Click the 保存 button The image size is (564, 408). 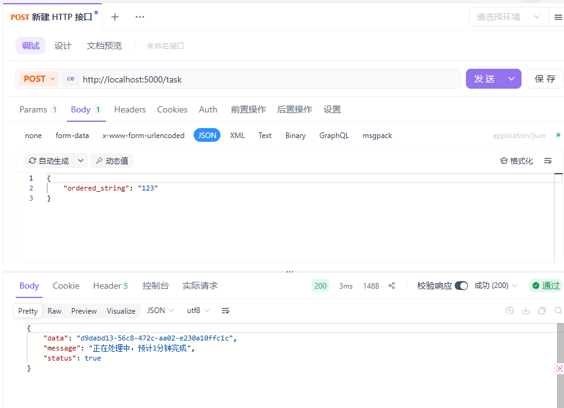coord(545,79)
